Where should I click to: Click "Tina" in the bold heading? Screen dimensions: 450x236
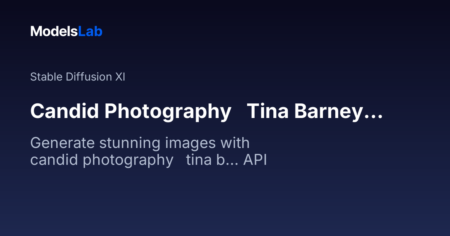[267, 111]
